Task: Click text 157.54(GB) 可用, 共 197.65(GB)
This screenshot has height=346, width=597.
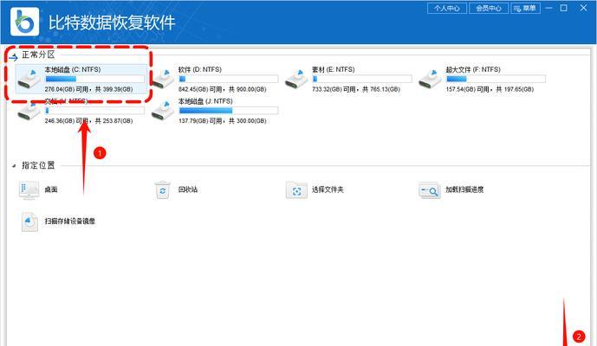Action: click(x=490, y=89)
